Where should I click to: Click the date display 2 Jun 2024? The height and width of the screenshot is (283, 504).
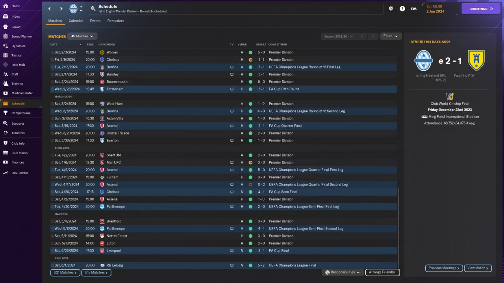(x=435, y=11)
